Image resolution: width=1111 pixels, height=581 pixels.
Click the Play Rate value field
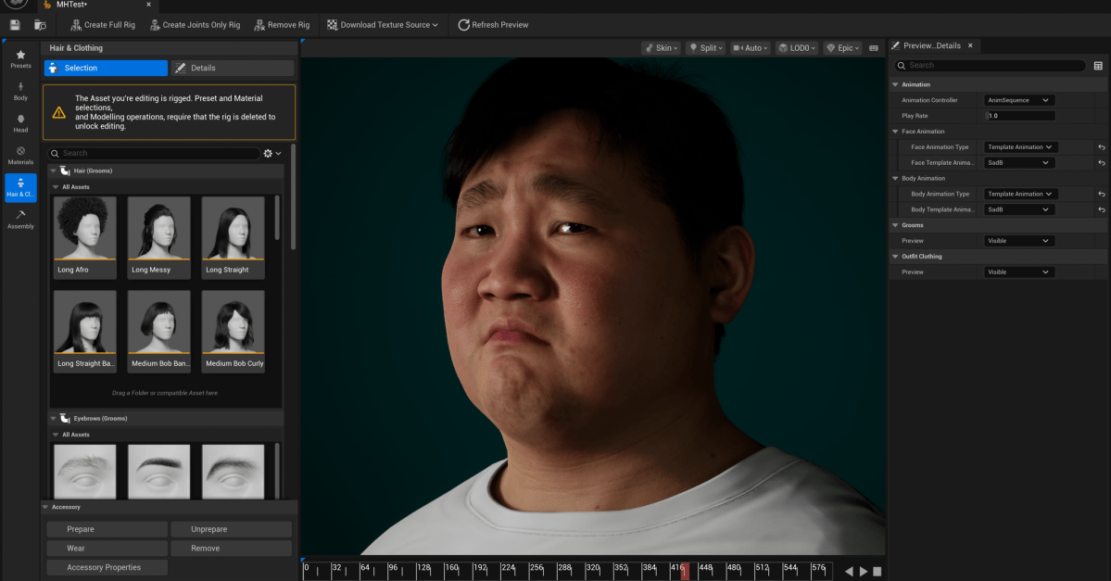(x=1020, y=116)
